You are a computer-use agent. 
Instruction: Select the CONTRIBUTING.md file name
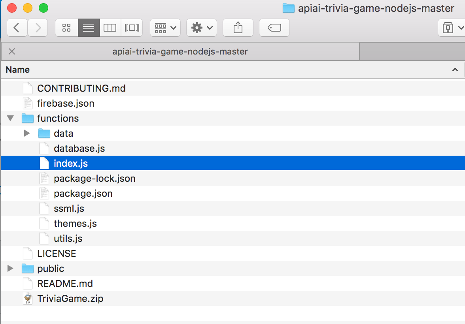[x=81, y=89]
